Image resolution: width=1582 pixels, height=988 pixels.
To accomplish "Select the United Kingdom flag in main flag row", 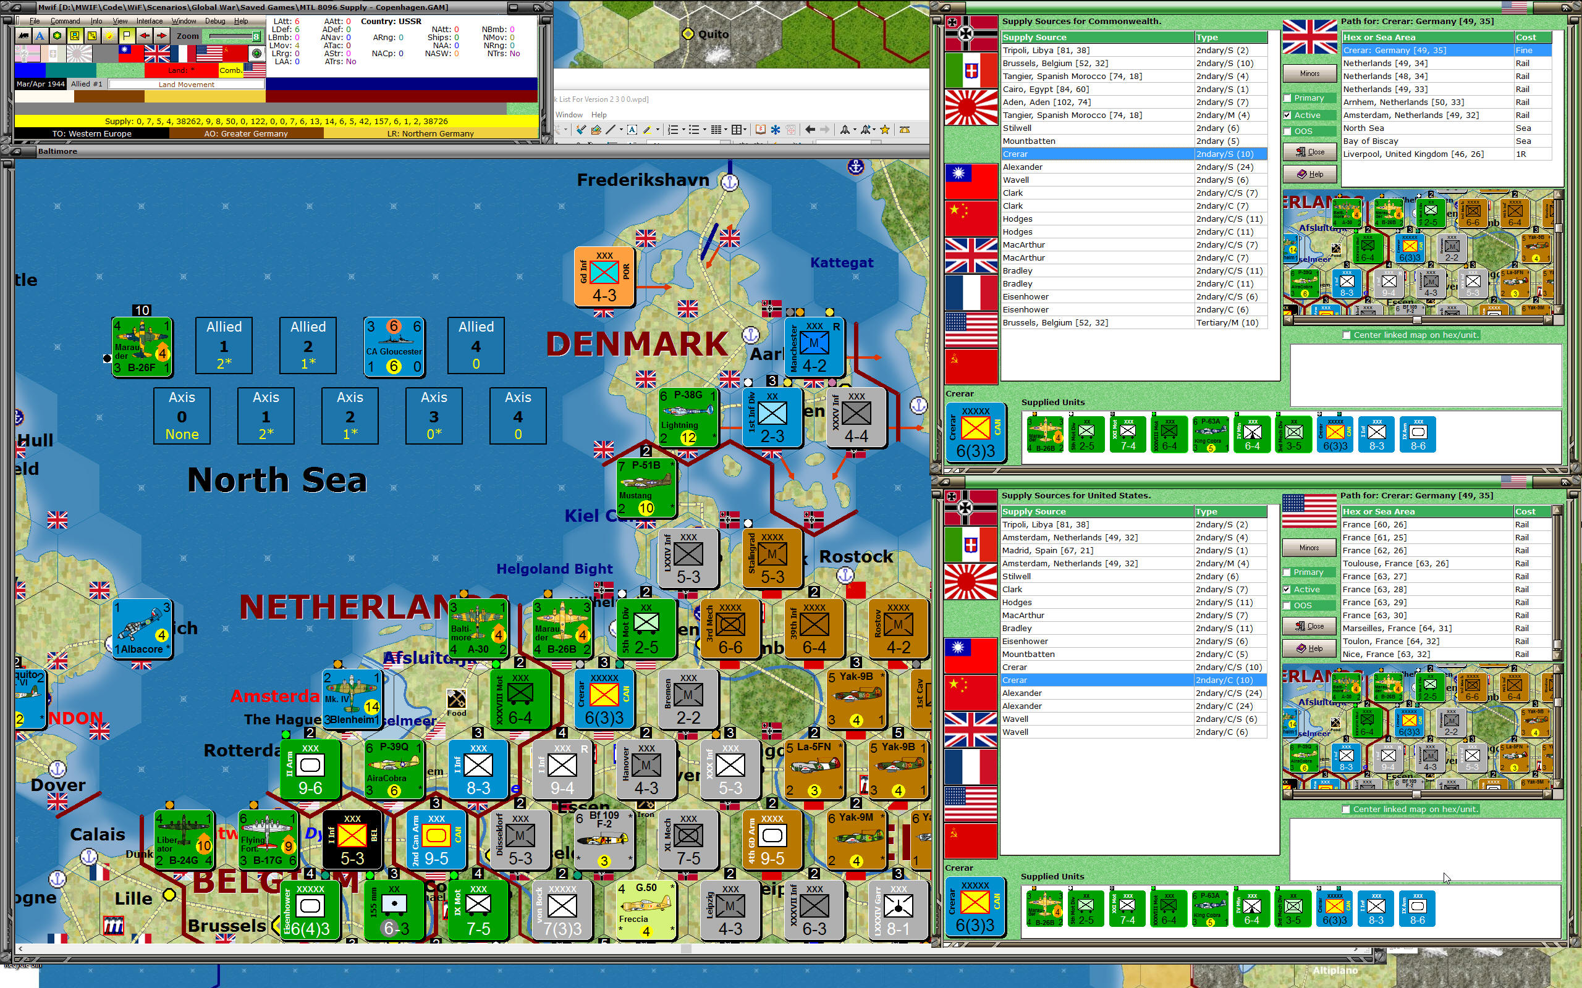I will click(x=157, y=54).
